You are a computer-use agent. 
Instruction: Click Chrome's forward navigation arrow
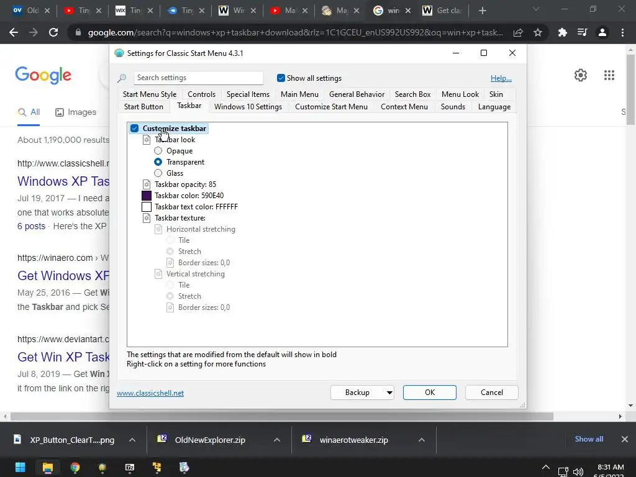(34, 32)
